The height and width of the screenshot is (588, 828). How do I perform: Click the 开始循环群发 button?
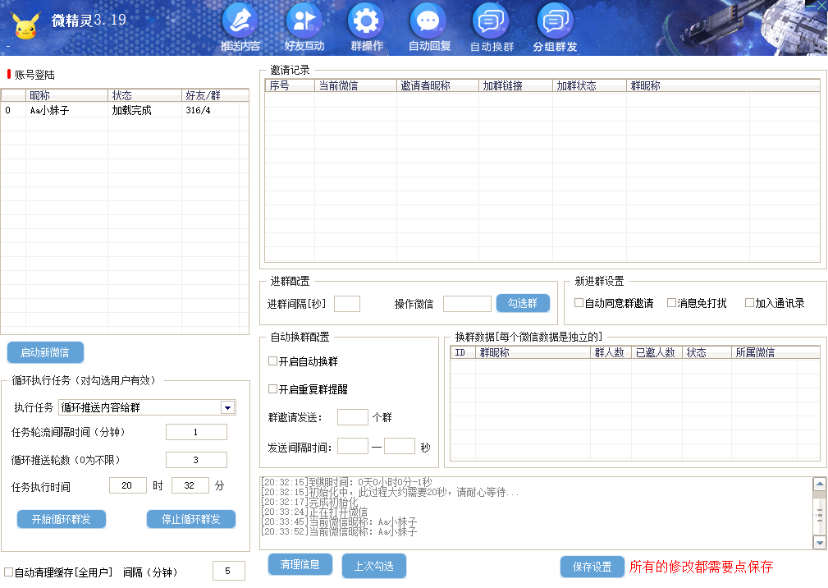pos(61,518)
